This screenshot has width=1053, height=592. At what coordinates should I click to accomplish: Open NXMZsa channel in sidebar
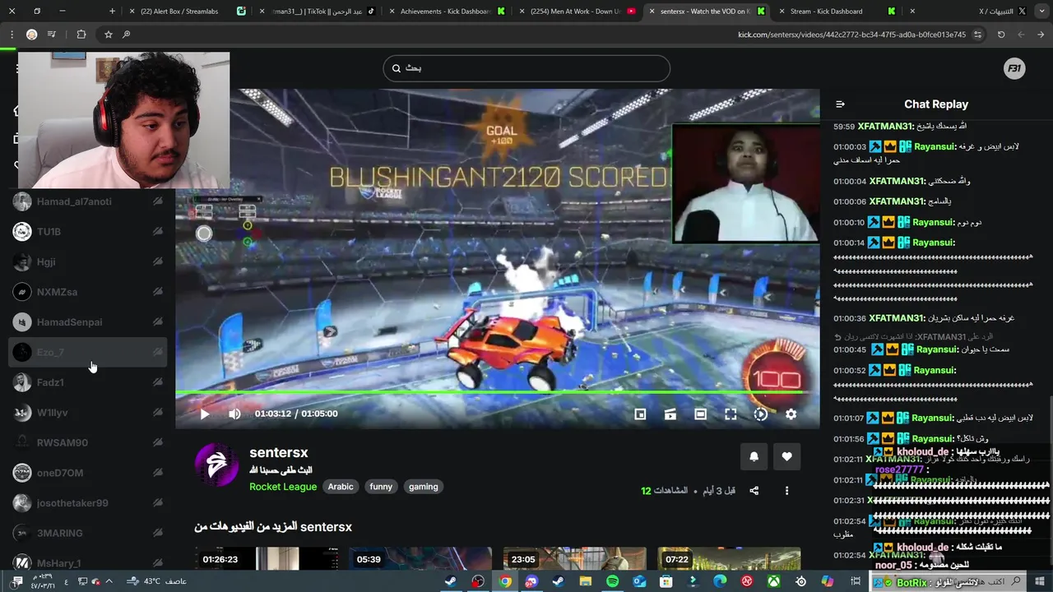[88, 292]
